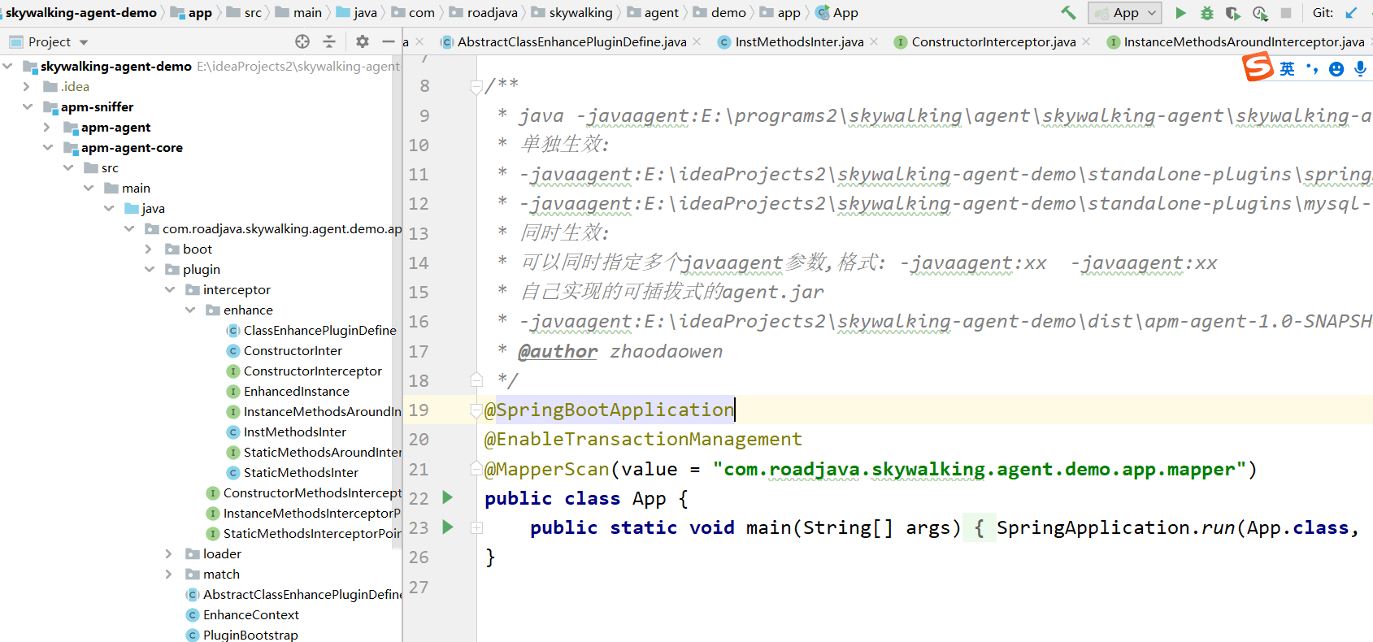The image size is (1373, 642).
Task: Open Project panel settings gear
Action: [x=363, y=41]
